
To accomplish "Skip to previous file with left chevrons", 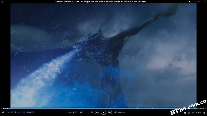I will 2,109.
